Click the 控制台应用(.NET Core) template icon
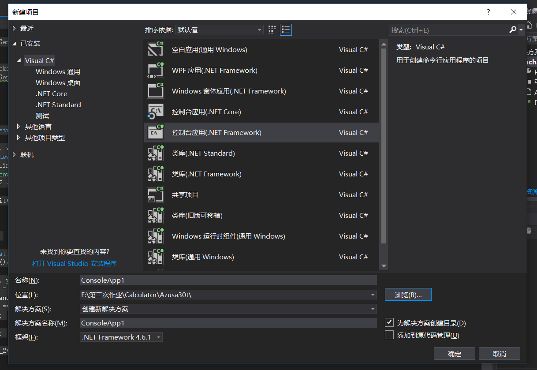The width and height of the screenshot is (537, 370). point(156,112)
